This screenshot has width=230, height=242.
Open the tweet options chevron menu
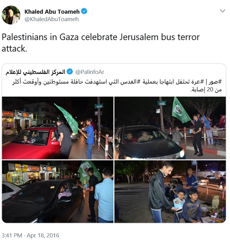[x=223, y=11]
